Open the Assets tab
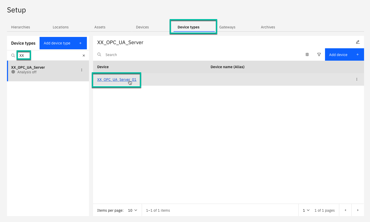Screen dimensions: 370x222 (100, 27)
